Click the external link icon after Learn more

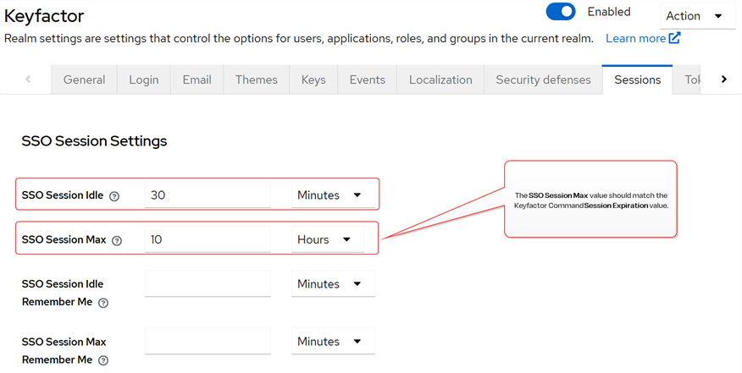tap(674, 38)
